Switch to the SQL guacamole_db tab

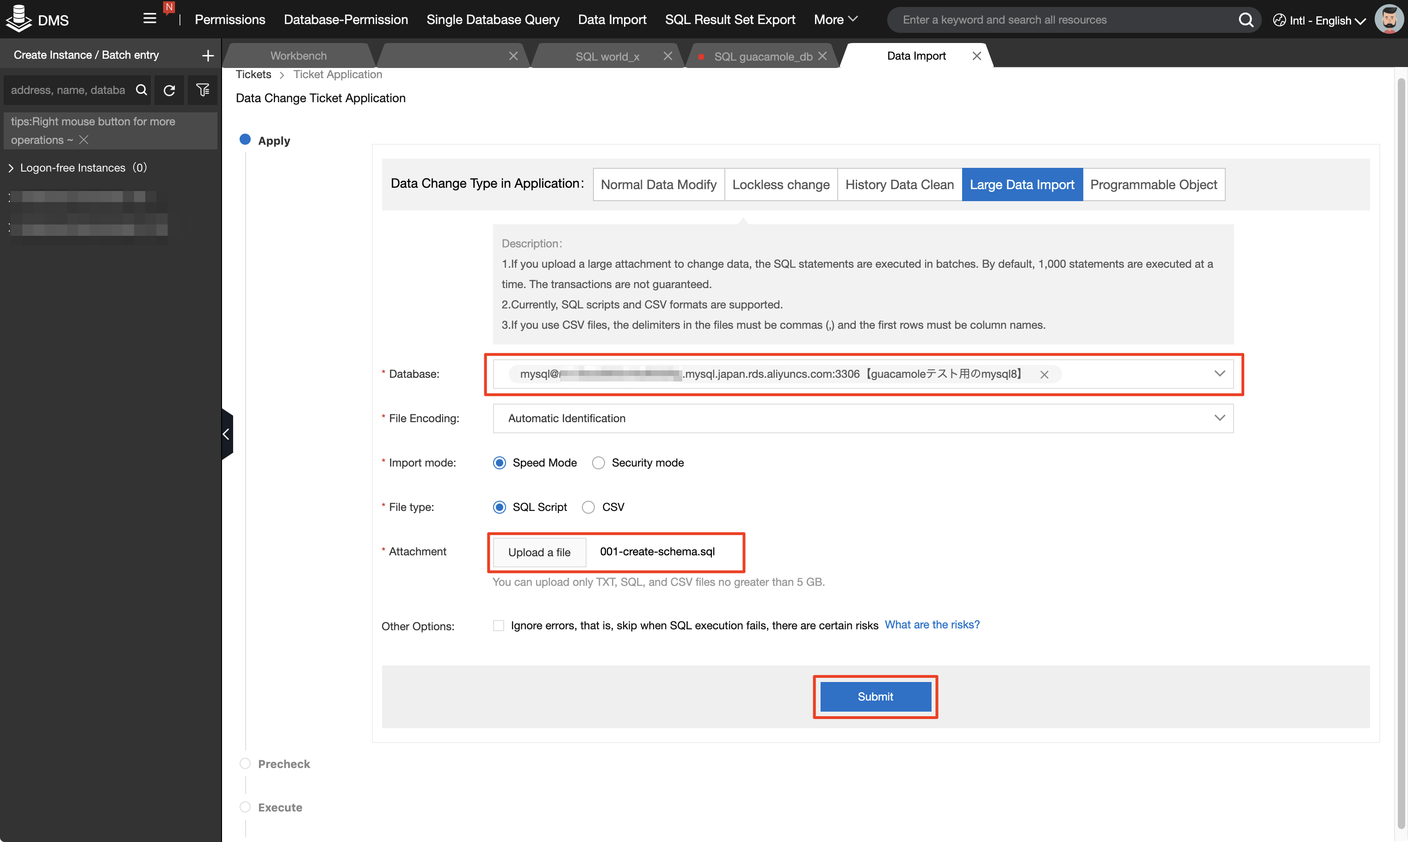[763, 56]
